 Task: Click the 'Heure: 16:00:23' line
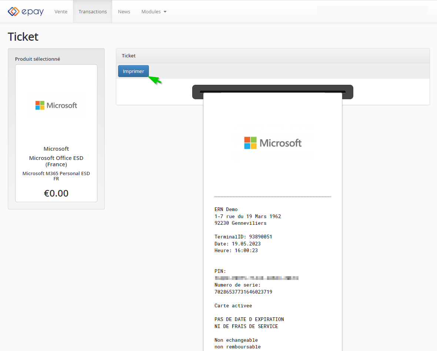pyautogui.click(x=236, y=250)
